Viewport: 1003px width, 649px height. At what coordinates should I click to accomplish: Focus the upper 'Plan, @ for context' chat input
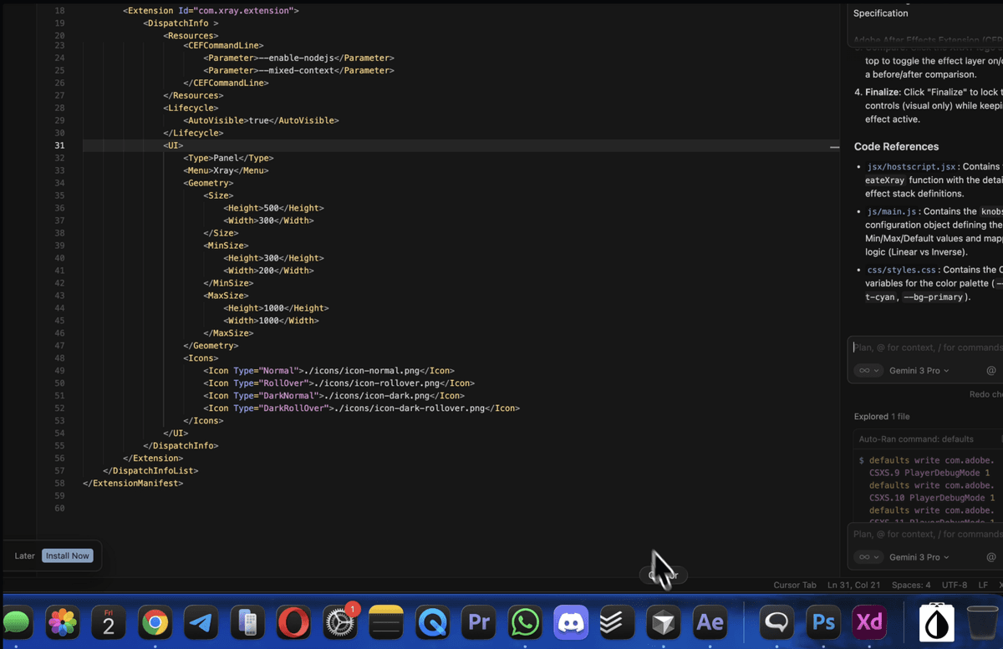(924, 347)
